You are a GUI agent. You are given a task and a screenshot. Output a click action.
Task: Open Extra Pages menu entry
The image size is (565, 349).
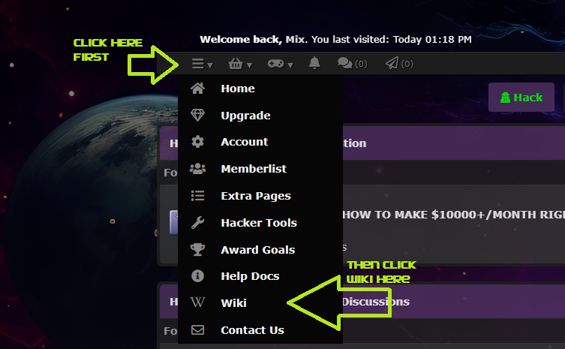256,196
